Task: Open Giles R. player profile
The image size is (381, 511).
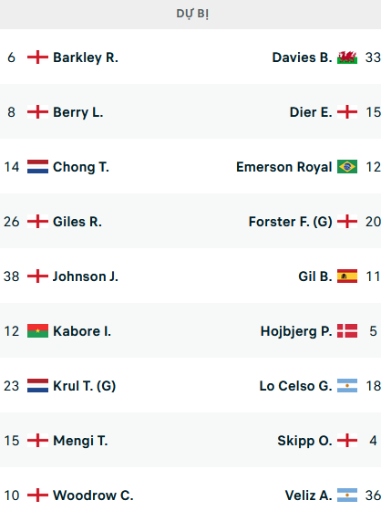Action: [77, 222]
